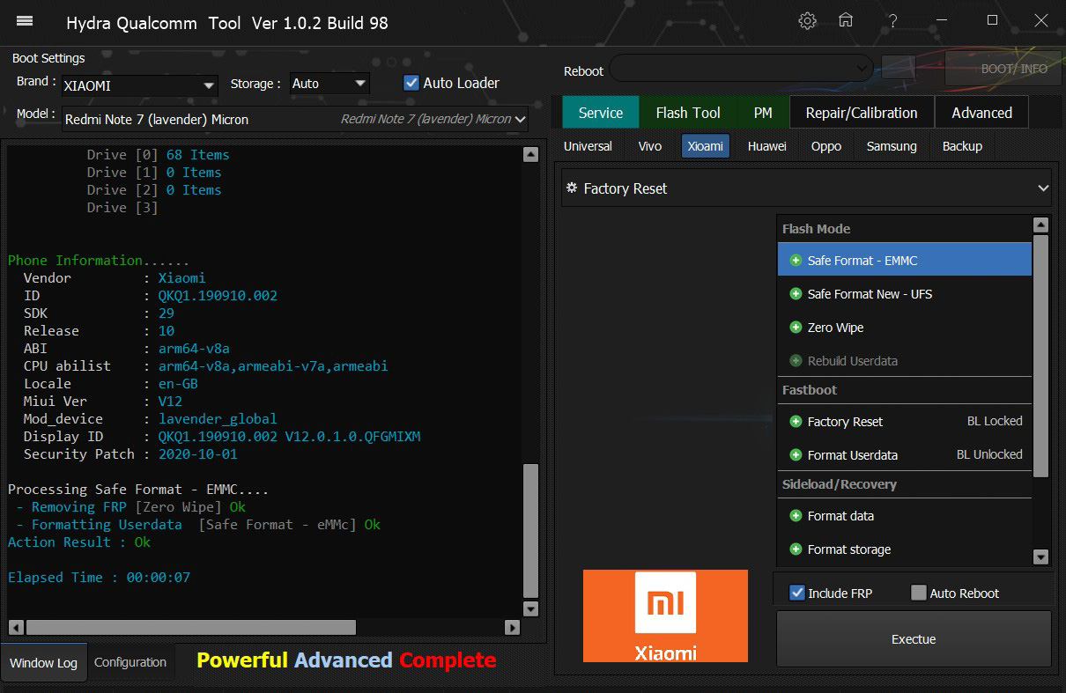Select Safe Format New - UFS option
The image size is (1066, 693).
[x=869, y=294]
